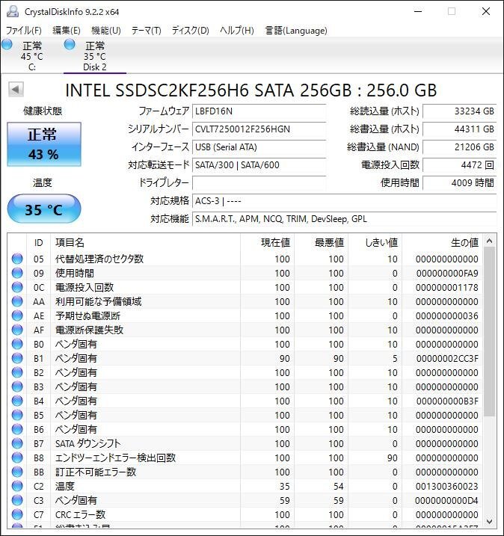Click the 項目名 column header
This screenshot has height=536, width=504.
pyautogui.click(x=145, y=242)
